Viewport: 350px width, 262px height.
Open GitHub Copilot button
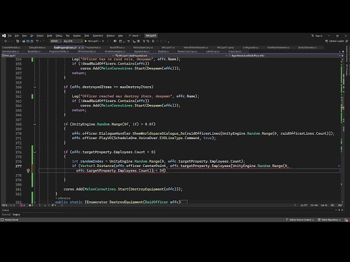pyautogui.click(x=334, y=41)
